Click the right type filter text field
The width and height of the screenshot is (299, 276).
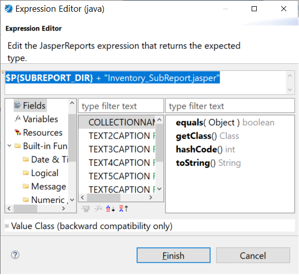click(x=230, y=106)
